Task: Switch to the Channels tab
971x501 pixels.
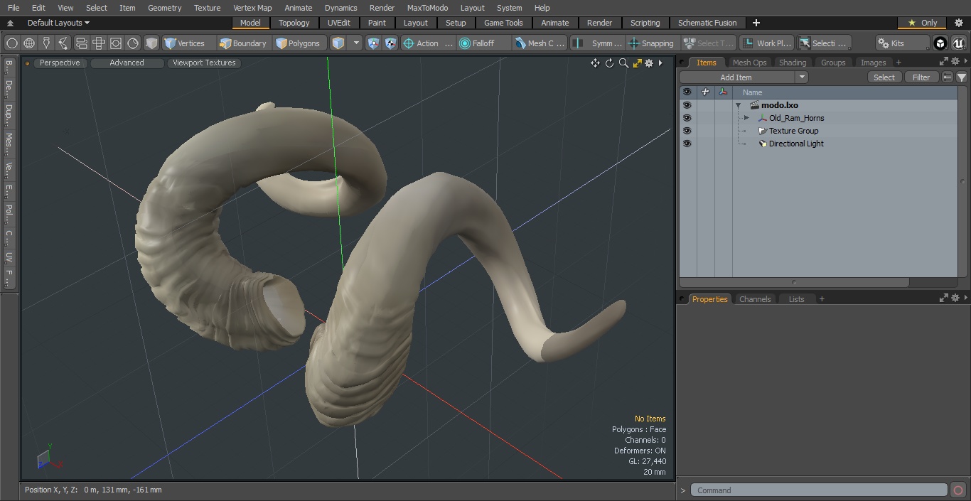Action: coord(755,299)
